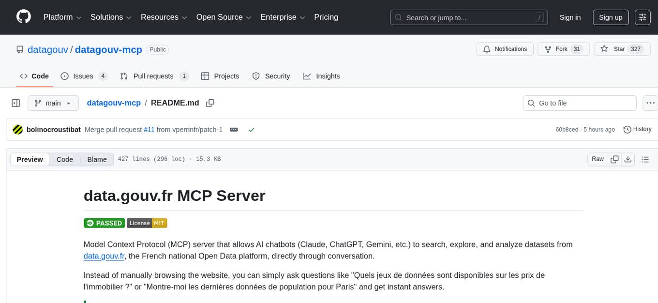Copy the README.md file path
The image size is (658, 303).
[x=210, y=103]
